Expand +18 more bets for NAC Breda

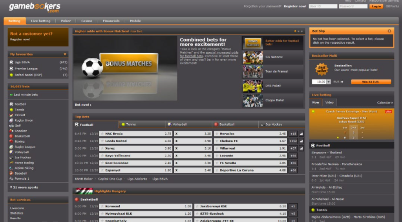click(293, 134)
